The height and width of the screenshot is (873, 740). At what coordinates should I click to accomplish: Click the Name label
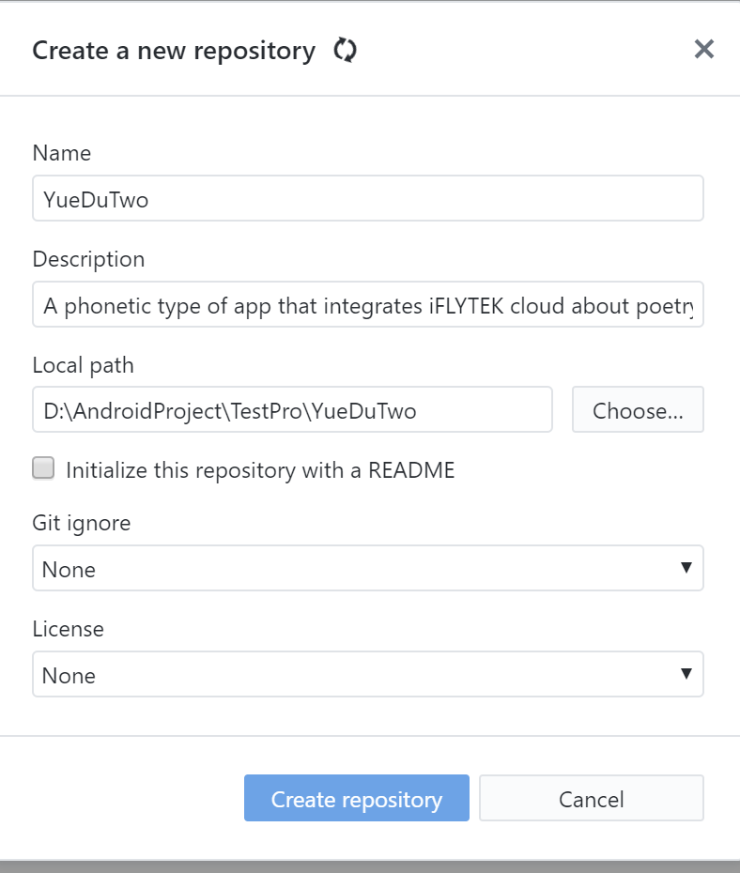point(62,153)
